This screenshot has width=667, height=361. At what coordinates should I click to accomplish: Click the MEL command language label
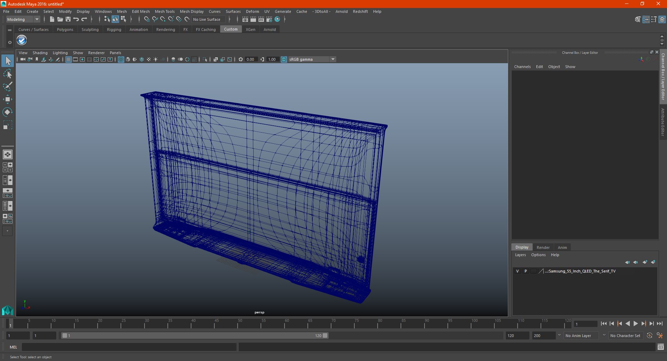(x=13, y=347)
